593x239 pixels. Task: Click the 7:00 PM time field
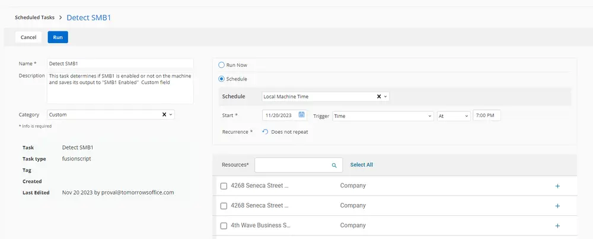coord(487,116)
